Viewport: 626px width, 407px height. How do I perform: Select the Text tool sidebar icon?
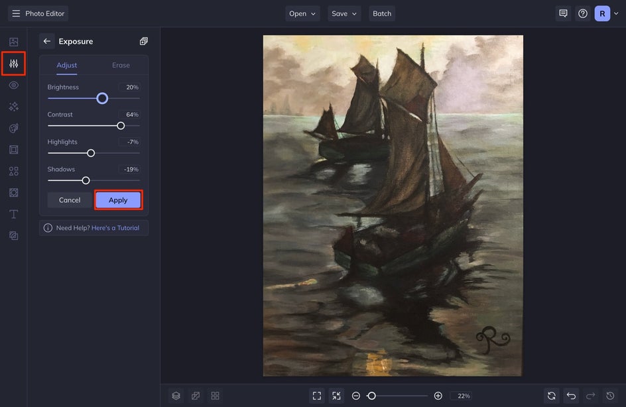(x=13, y=214)
